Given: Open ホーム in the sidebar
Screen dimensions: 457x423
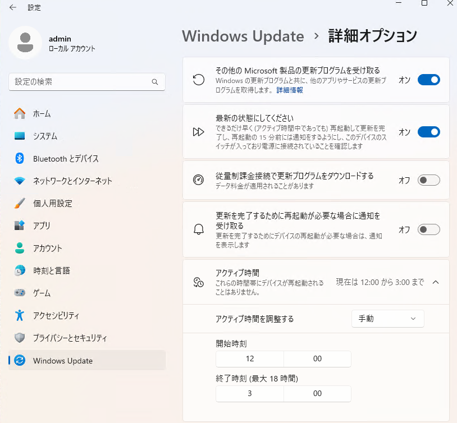Looking at the screenshot, I should (x=87, y=113).
